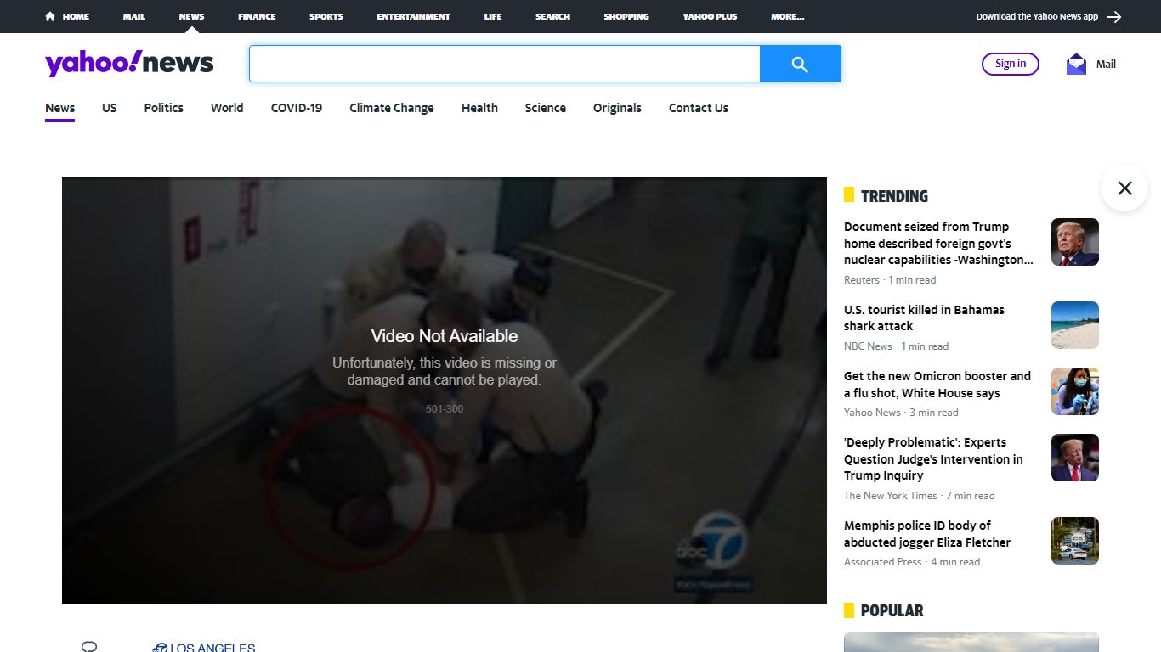Click the Sign in button
Image resolution: width=1161 pixels, height=652 pixels.
(1011, 64)
